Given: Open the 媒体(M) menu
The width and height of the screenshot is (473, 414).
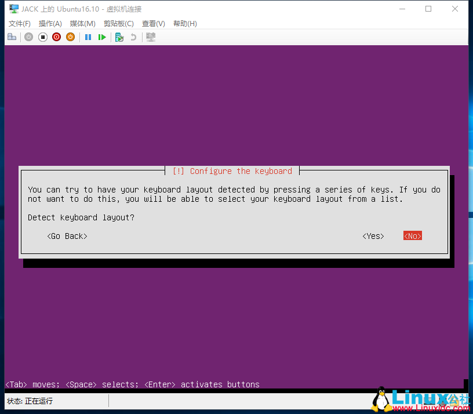Looking at the screenshot, I should [82, 23].
